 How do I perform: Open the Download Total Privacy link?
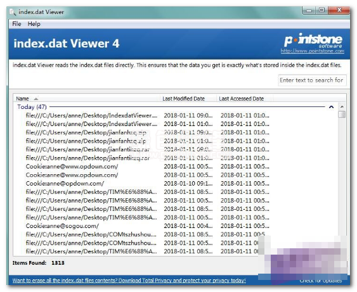pyautogui.click(x=129, y=281)
